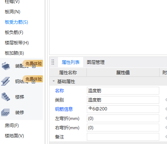The width and height of the screenshot is (167, 144).
Task: Click 免费体验 badge on 钢结构
Action: 33,79
